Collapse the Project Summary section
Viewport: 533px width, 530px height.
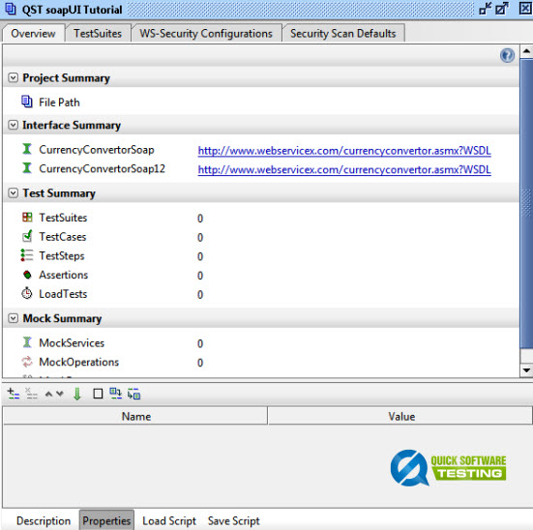[13, 77]
